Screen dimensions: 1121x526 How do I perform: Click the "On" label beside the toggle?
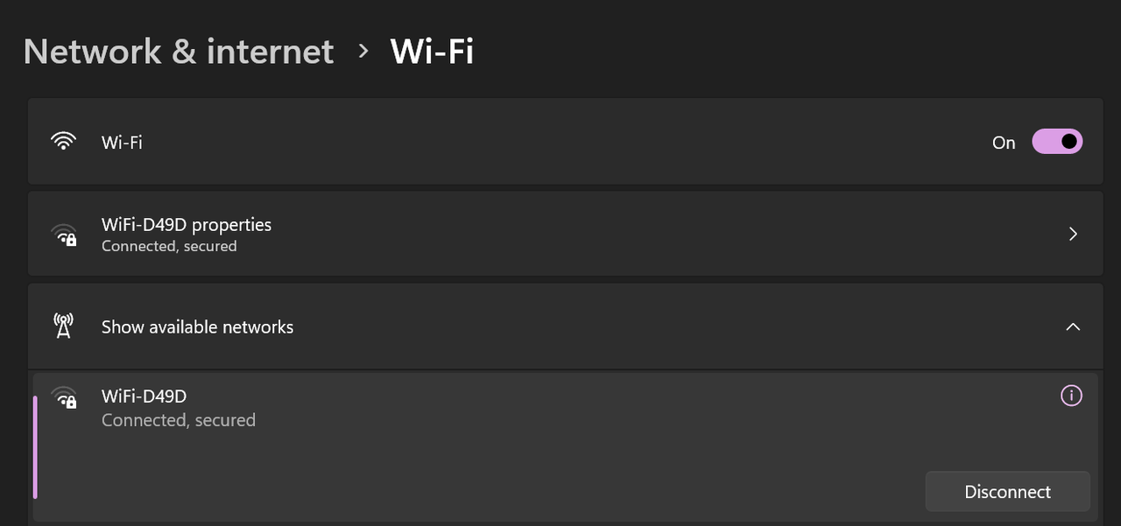[x=1004, y=143]
